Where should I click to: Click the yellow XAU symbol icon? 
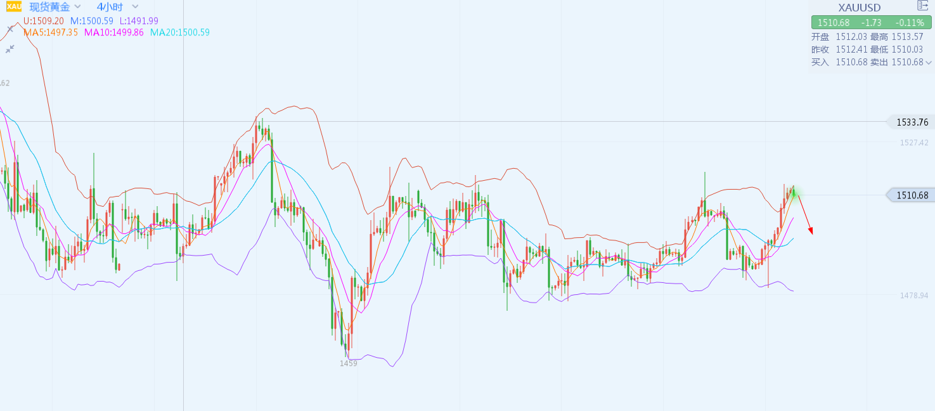tap(13, 7)
